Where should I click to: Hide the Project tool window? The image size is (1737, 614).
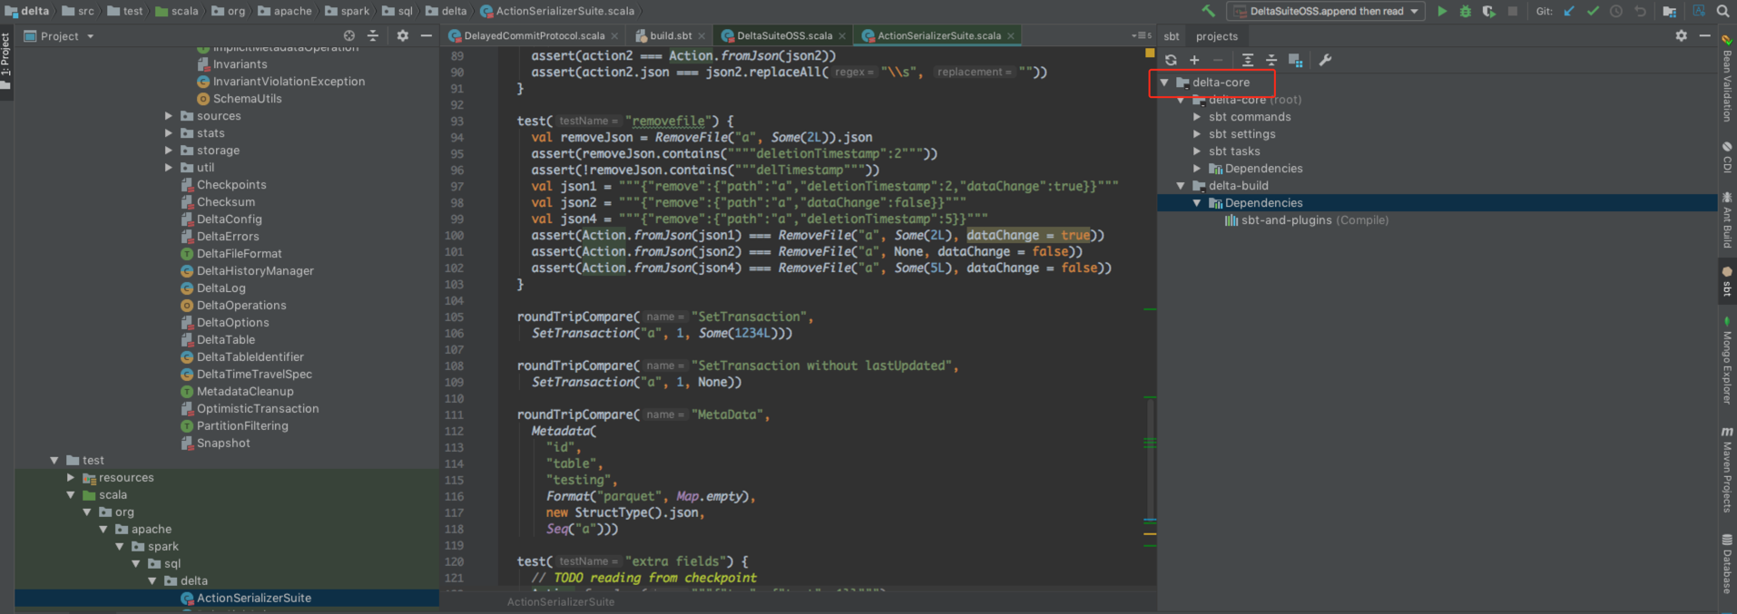(427, 35)
